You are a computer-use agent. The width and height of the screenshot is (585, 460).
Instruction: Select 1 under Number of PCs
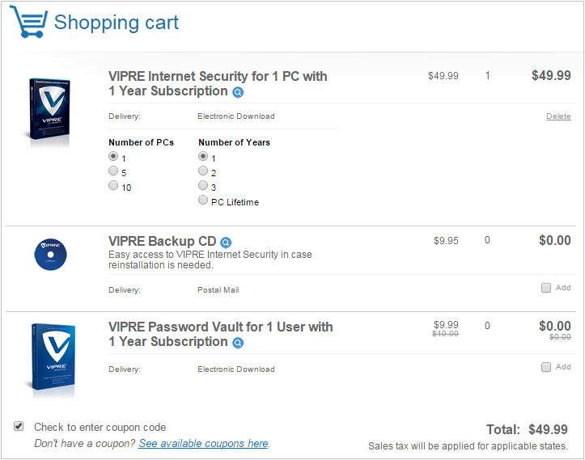pos(113,156)
